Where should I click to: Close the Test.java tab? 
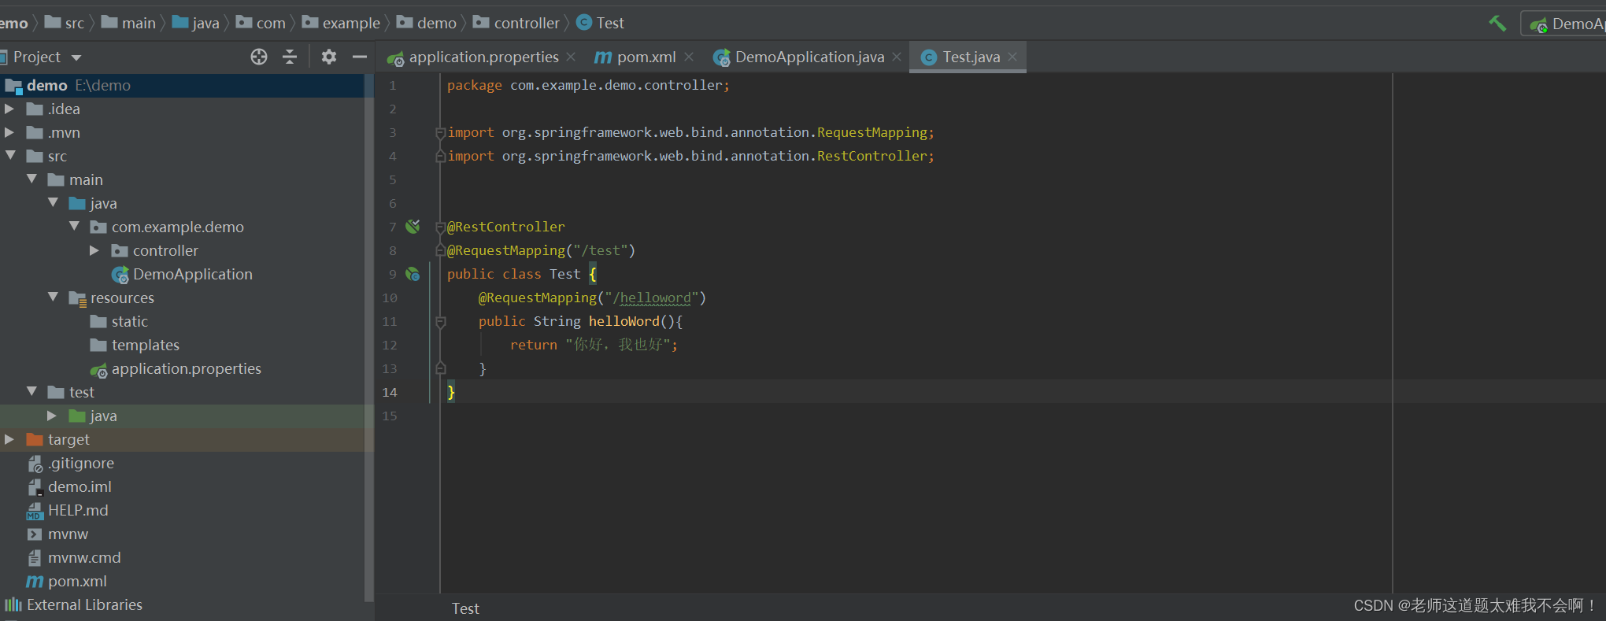1013,57
